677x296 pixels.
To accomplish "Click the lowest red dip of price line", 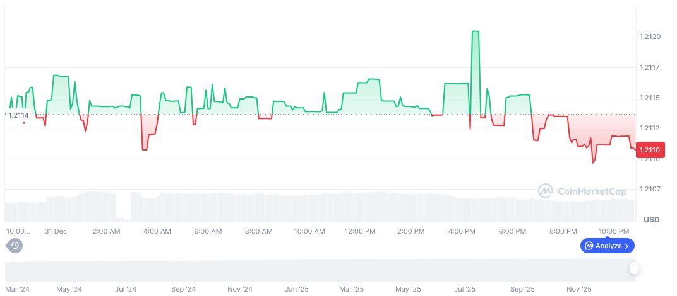I will click(x=593, y=162).
